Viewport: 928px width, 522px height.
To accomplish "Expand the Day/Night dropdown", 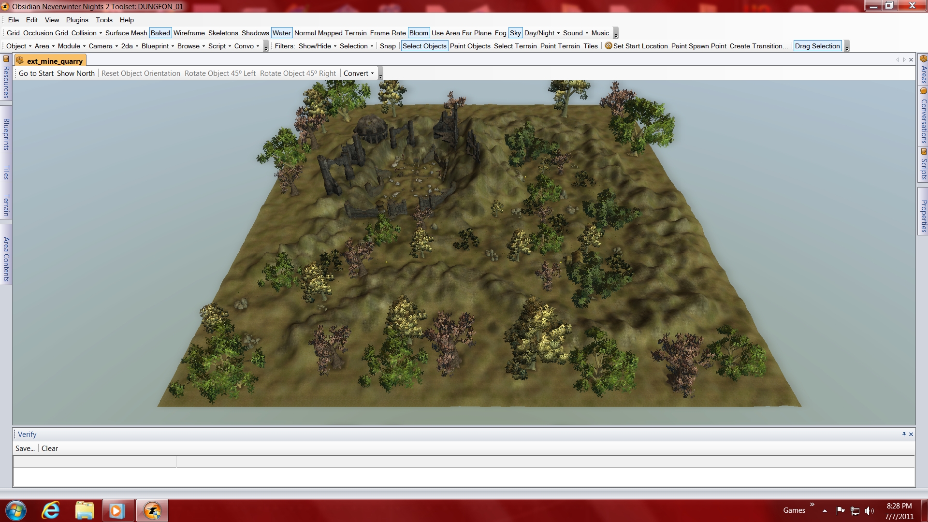I will (542, 33).
